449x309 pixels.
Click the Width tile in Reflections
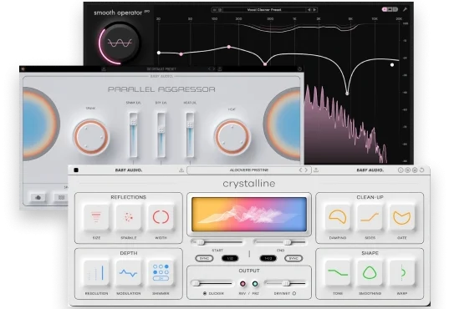(x=161, y=217)
